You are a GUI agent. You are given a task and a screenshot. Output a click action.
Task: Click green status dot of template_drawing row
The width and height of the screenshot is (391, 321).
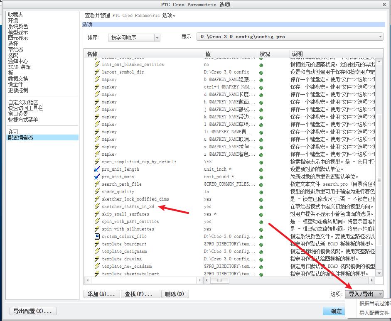[261, 260]
